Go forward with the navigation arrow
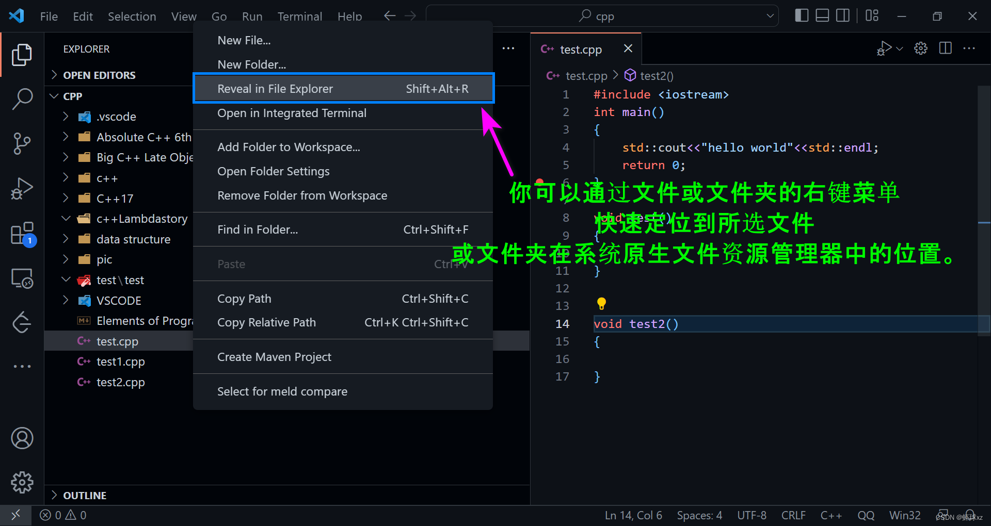Image resolution: width=991 pixels, height=526 pixels. 410,16
